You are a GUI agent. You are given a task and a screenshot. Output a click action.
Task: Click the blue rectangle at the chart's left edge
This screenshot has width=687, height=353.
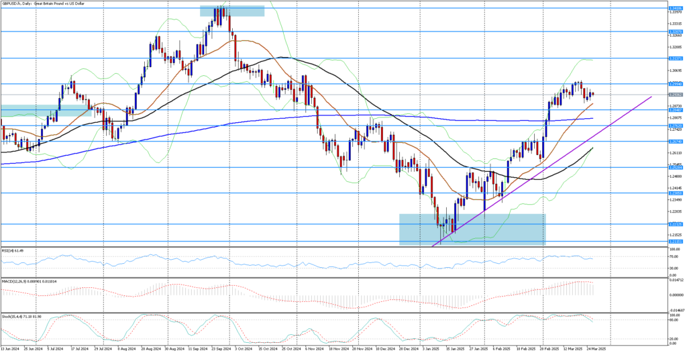(x=45, y=110)
